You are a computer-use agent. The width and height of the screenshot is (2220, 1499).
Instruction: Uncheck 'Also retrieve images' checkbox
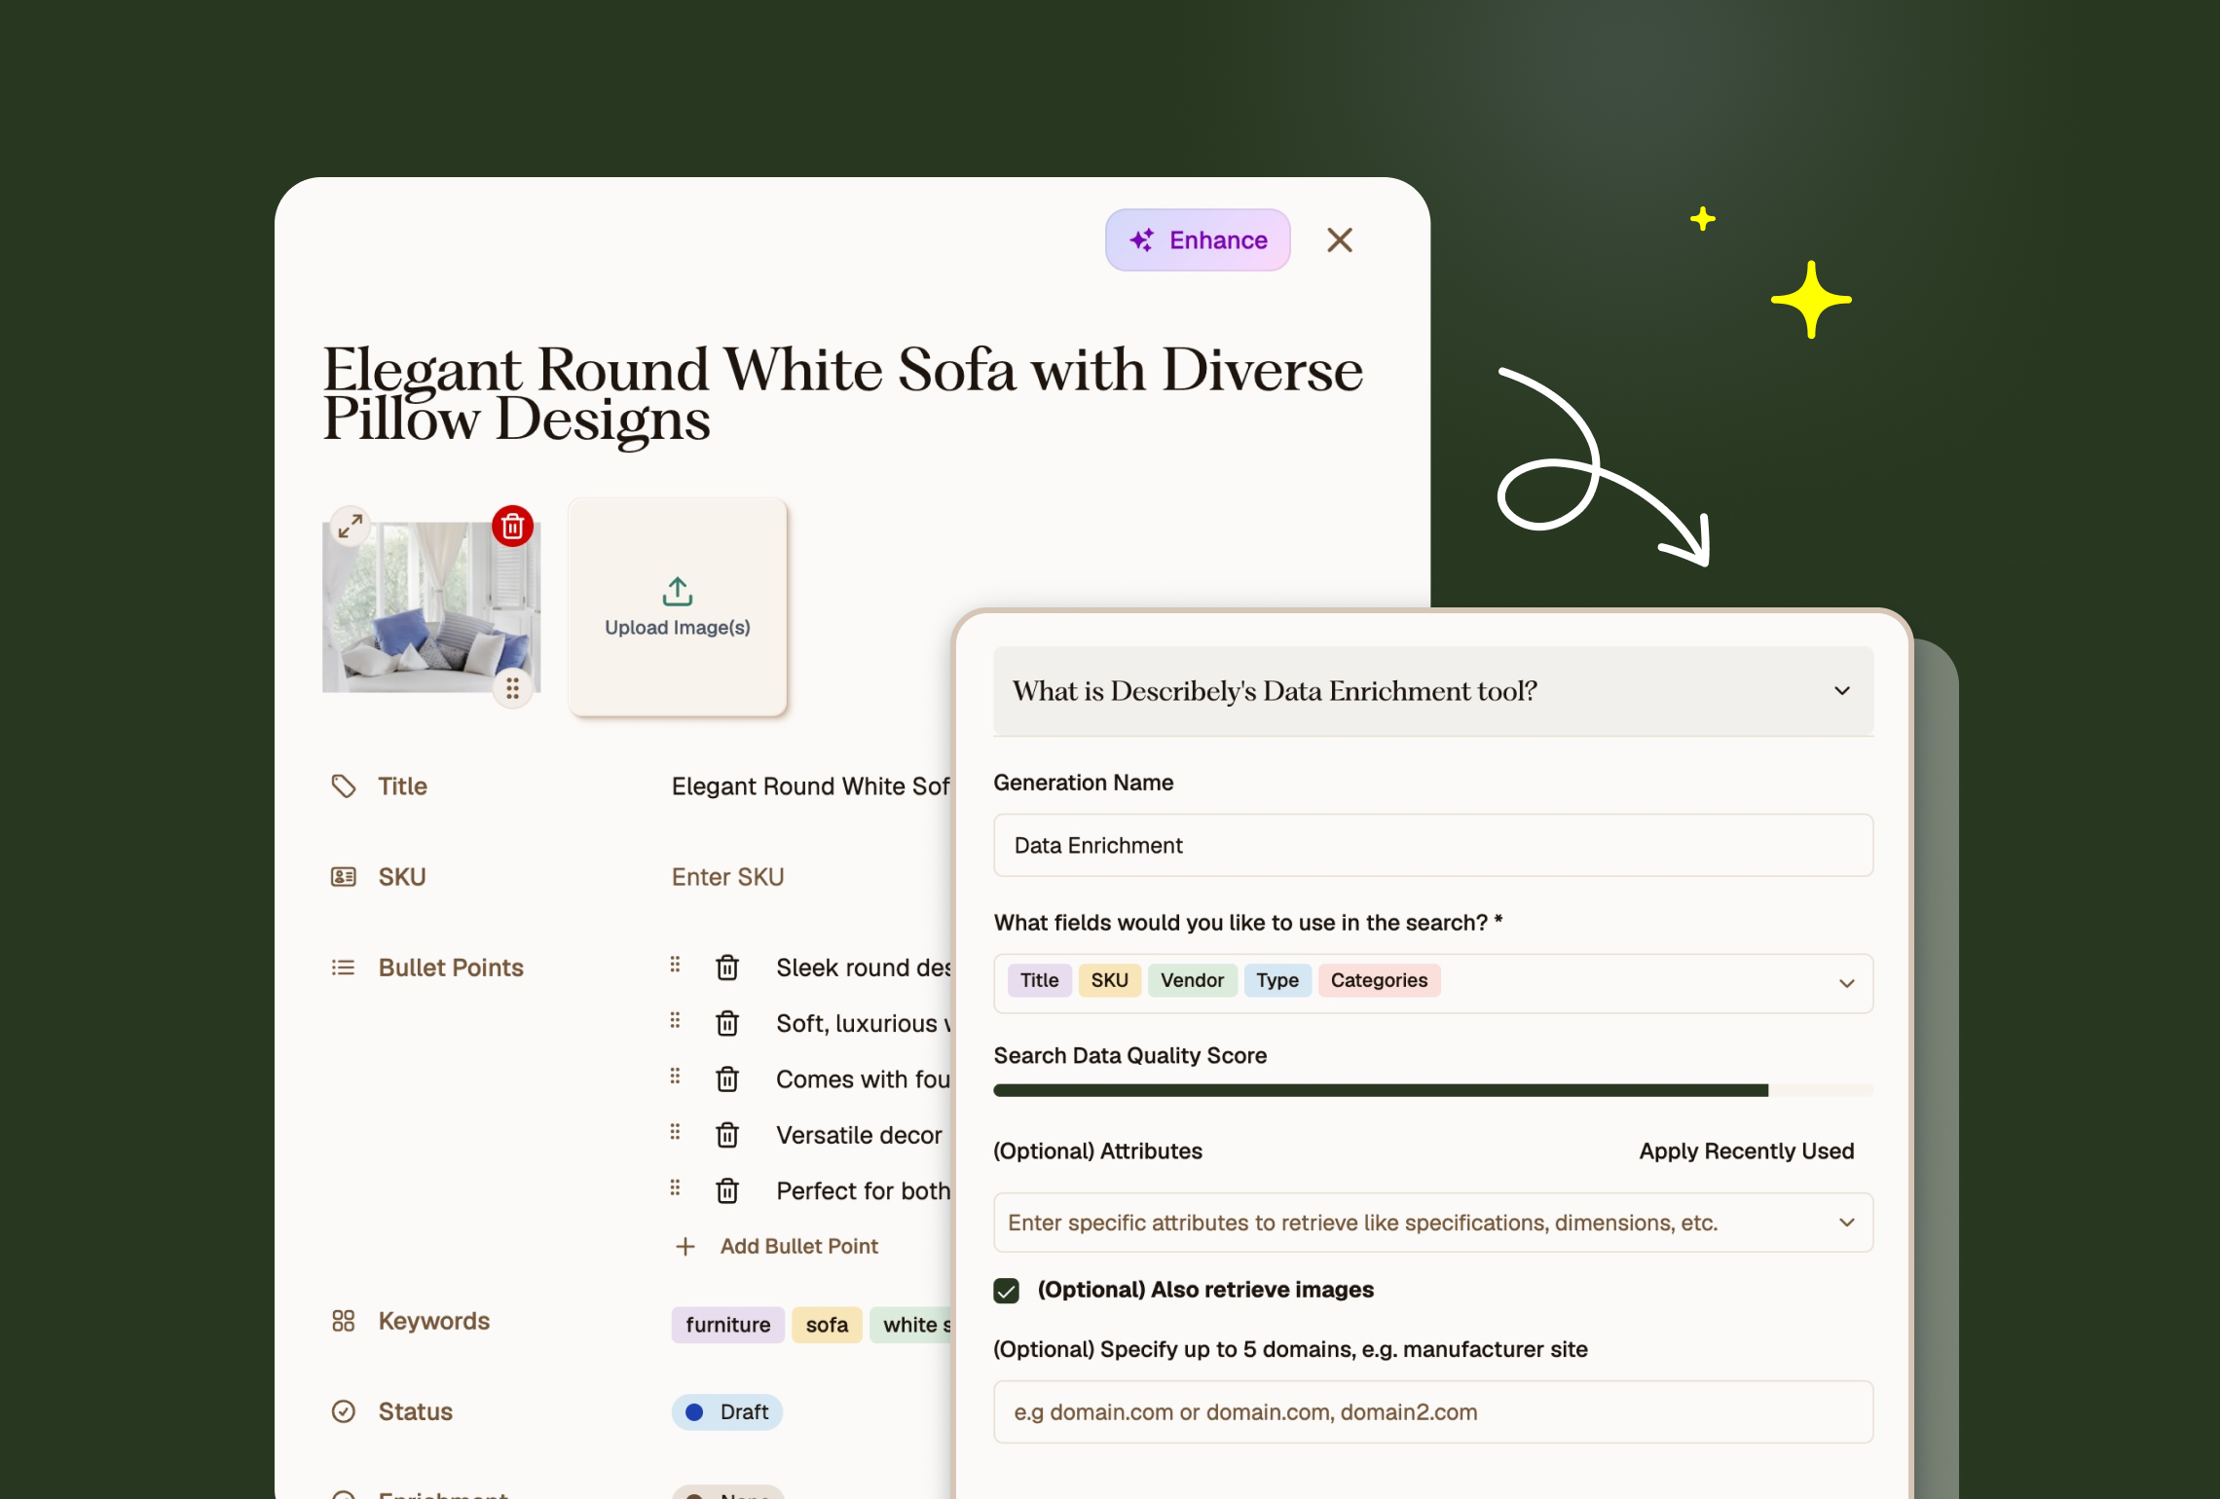[1007, 1291]
